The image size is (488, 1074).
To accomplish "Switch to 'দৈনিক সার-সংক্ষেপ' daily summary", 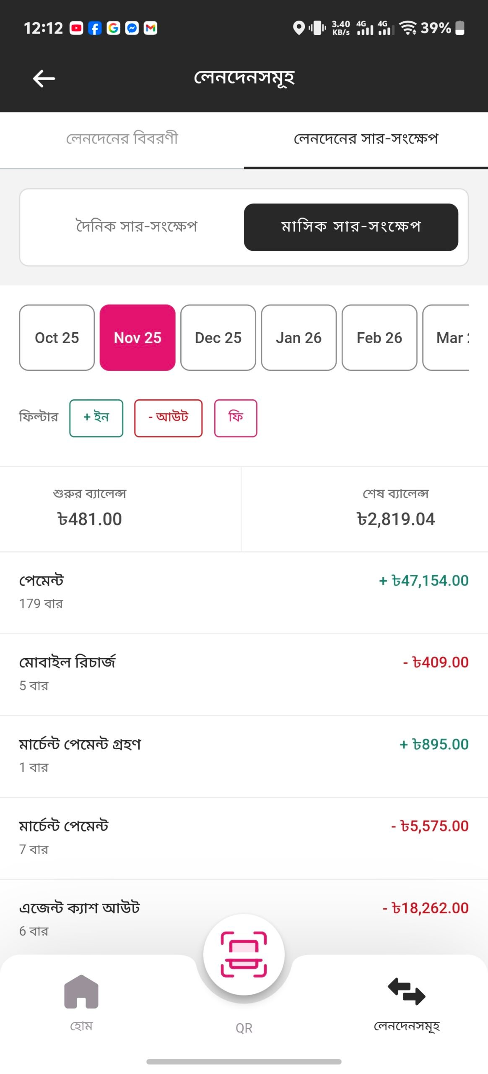I will click(136, 227).
